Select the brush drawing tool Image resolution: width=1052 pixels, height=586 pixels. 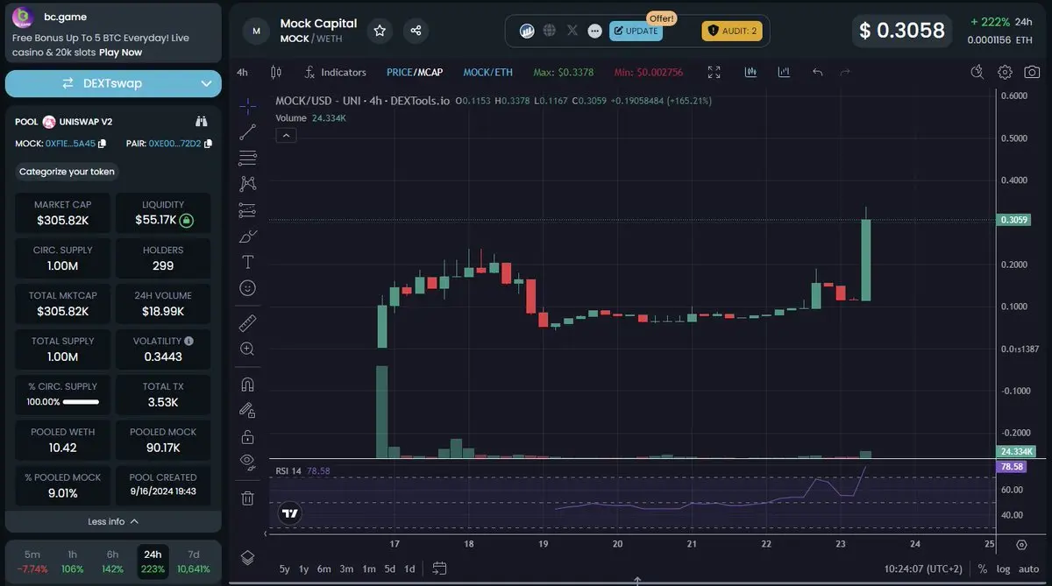click(247, 236)
